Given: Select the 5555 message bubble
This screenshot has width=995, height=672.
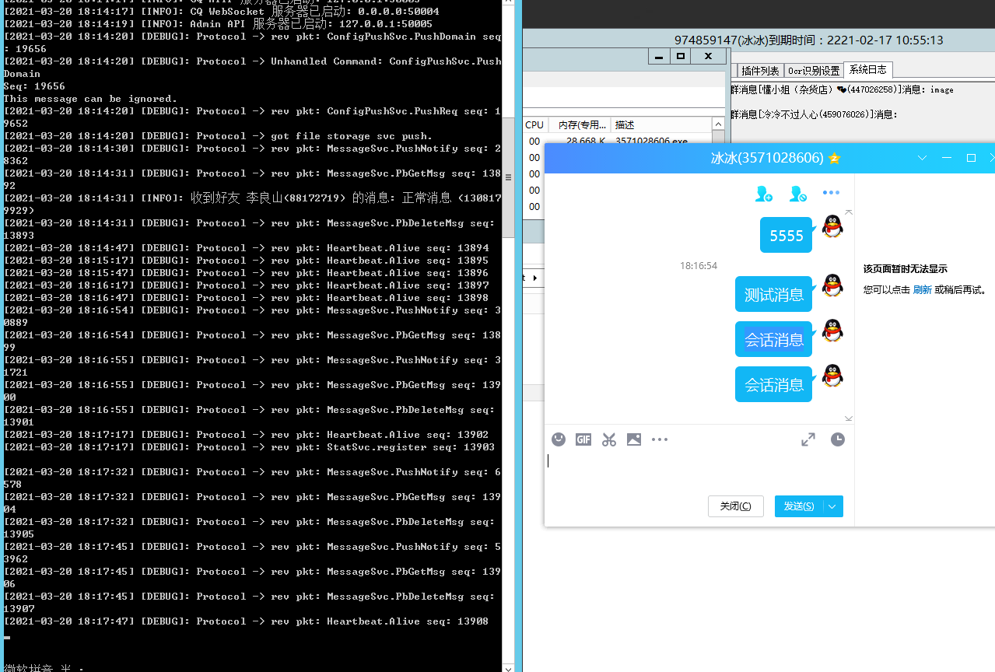Looking at the screenshot, I should click(786, 235).
